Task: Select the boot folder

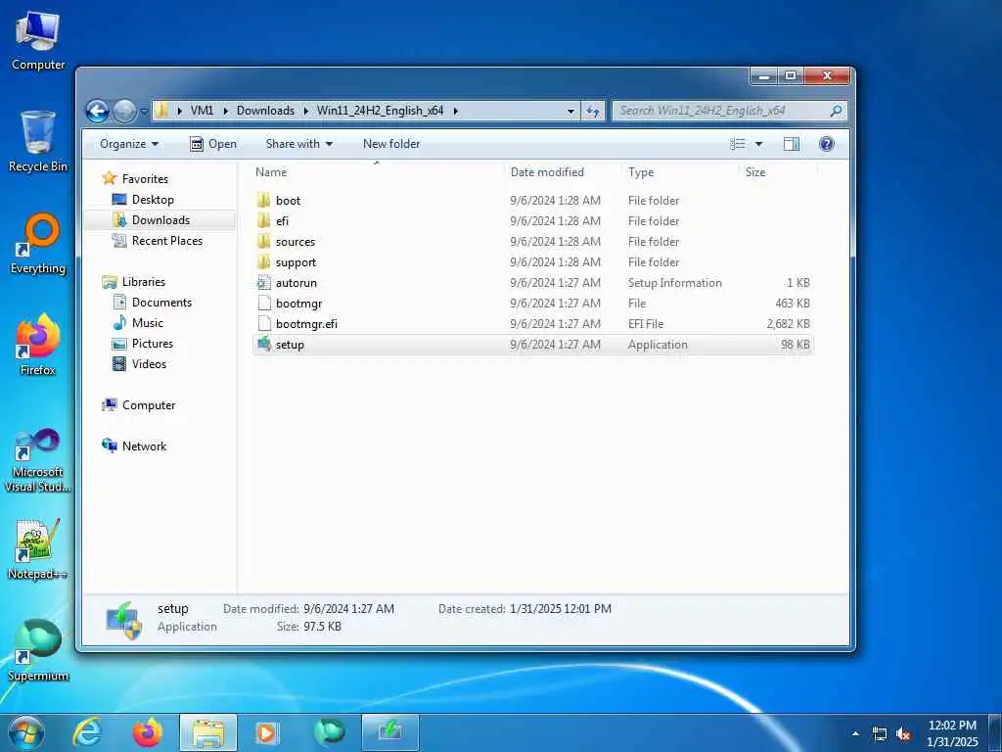Action: point(533,200)
